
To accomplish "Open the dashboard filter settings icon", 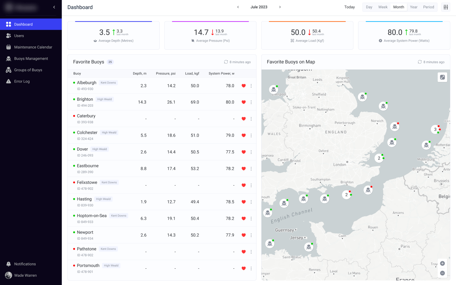I will (x=446, y=7).
